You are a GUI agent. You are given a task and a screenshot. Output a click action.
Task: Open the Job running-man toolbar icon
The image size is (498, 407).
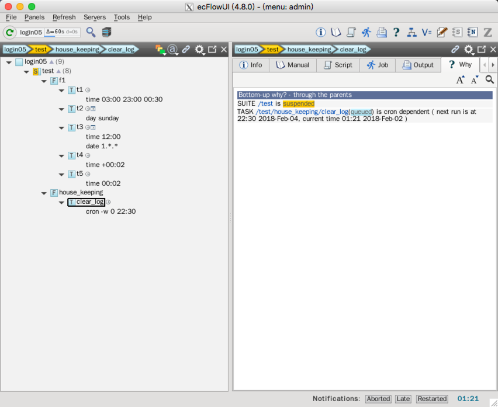(x=366, y=32)
